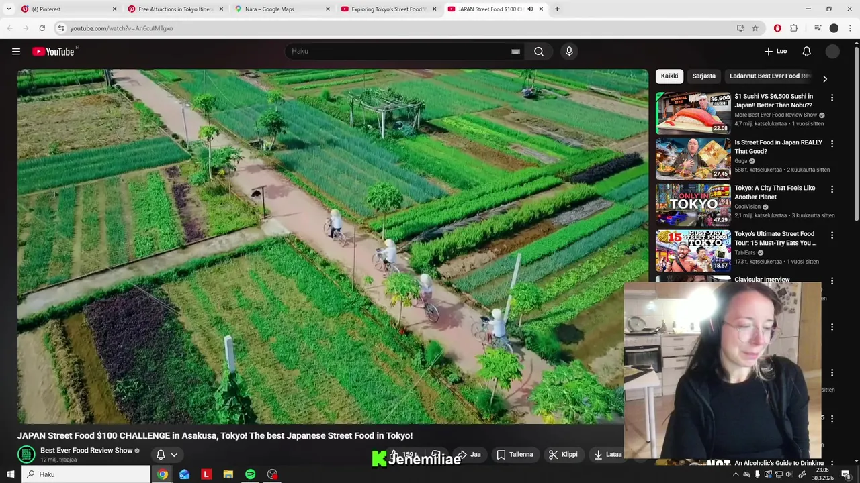The image size is (860, 483).
Task: Open Spotify from the taskbar
Action: (x=250, y=474)
